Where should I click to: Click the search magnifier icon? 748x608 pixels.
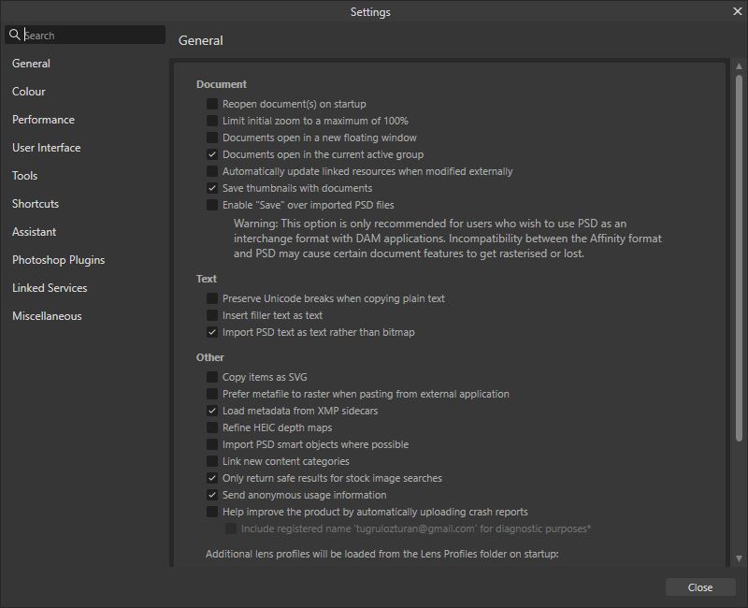pos(14,35)
